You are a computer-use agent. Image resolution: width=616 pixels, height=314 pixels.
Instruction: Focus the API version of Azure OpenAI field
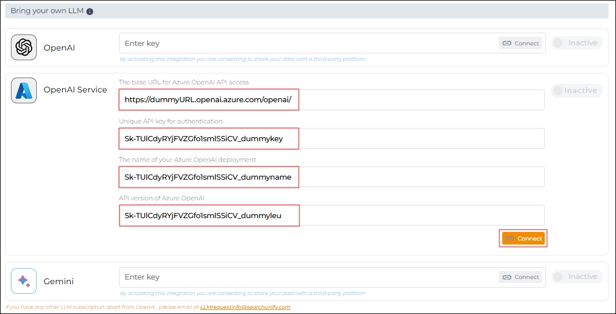pos(331,215)
